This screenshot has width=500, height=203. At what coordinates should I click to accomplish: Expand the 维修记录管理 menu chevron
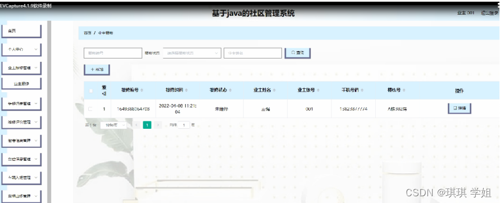(36, 103)
